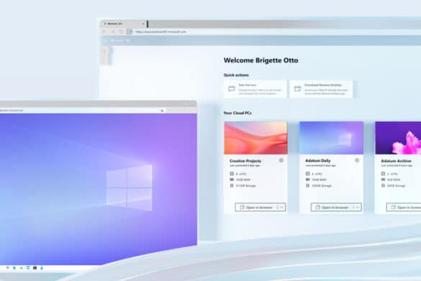Click Storage icon on Adatum Daily card
Image resolution: width=421 pixels, height=281 pixels.
(x=308, y=185)
